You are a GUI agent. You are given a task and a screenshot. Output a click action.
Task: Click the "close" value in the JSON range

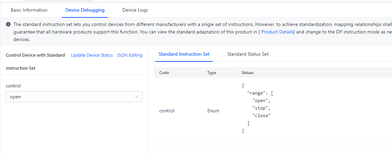tap(262, 116)
